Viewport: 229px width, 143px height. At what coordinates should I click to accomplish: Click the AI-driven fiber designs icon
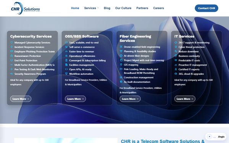[121, 56]
